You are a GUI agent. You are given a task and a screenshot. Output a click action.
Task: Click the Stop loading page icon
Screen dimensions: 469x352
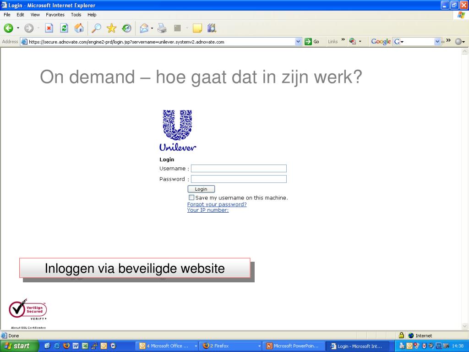49,28
